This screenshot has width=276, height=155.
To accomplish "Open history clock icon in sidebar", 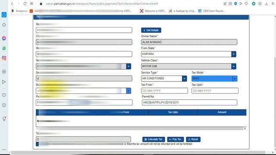I will tap(4, 105).
